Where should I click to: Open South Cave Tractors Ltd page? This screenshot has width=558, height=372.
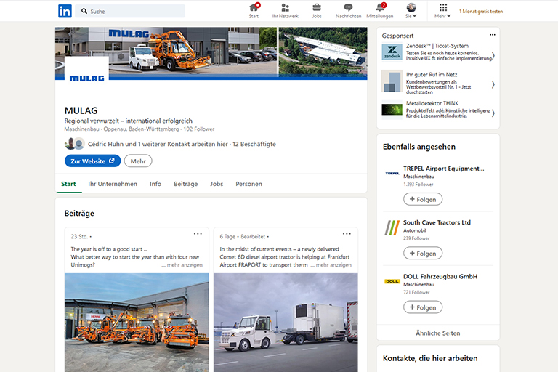point(437,222)
